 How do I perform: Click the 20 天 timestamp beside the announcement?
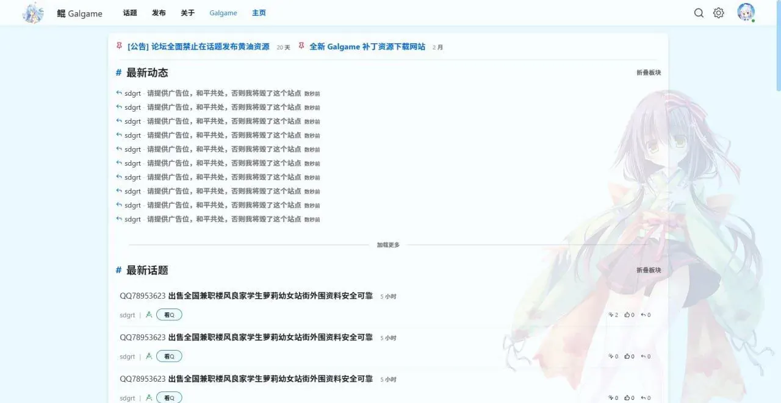283,47
